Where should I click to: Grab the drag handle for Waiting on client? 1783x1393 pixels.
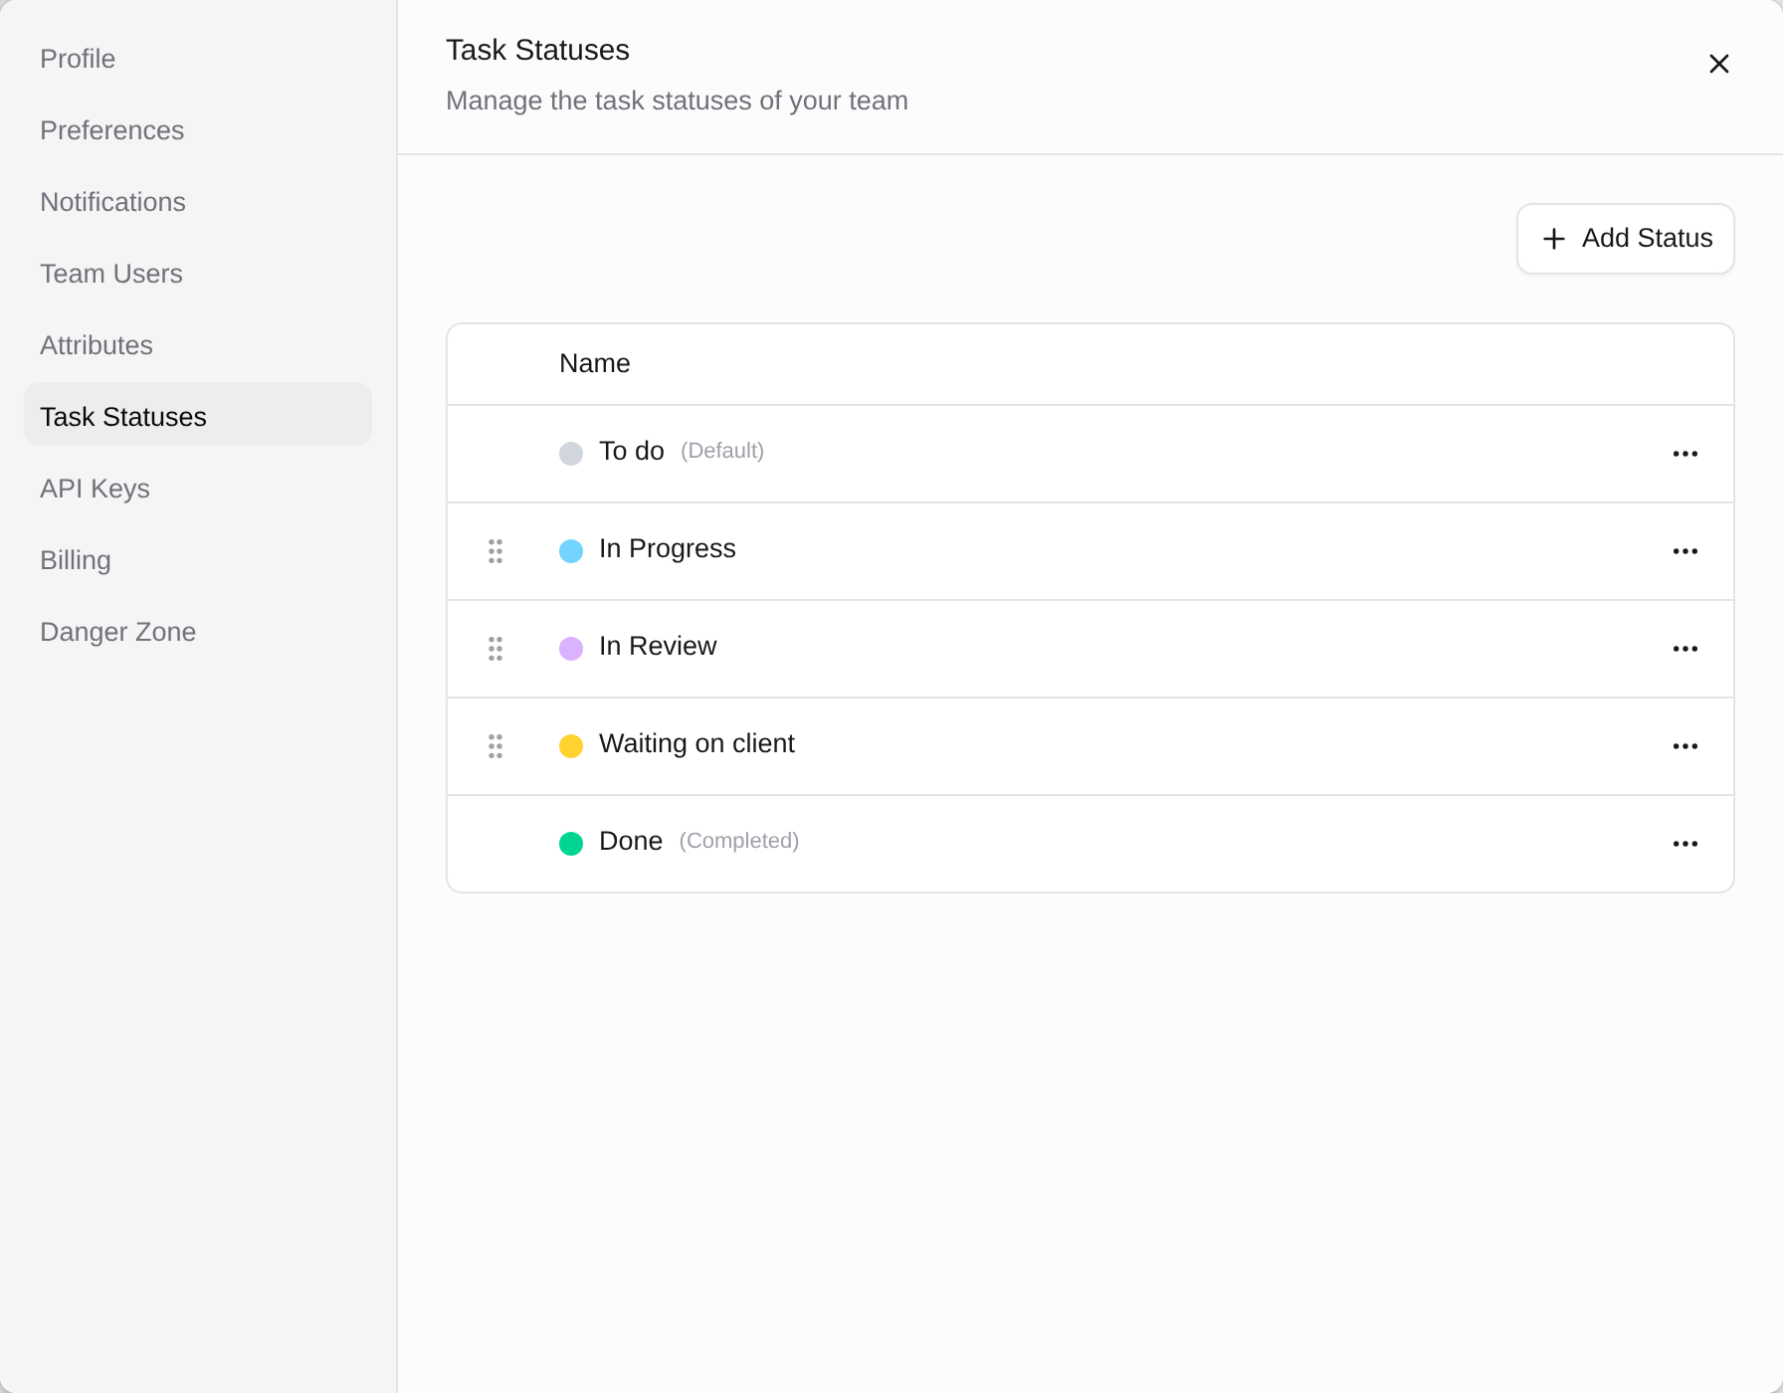(495, 746)
